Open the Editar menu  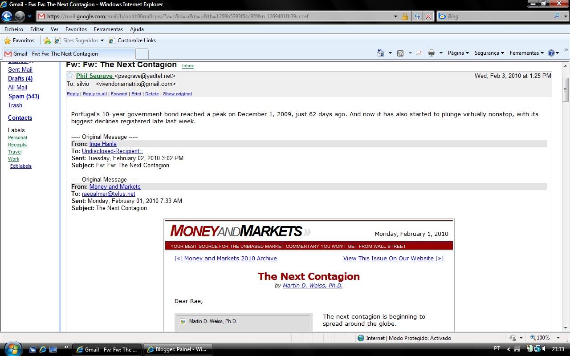click(x=37, y=29)
